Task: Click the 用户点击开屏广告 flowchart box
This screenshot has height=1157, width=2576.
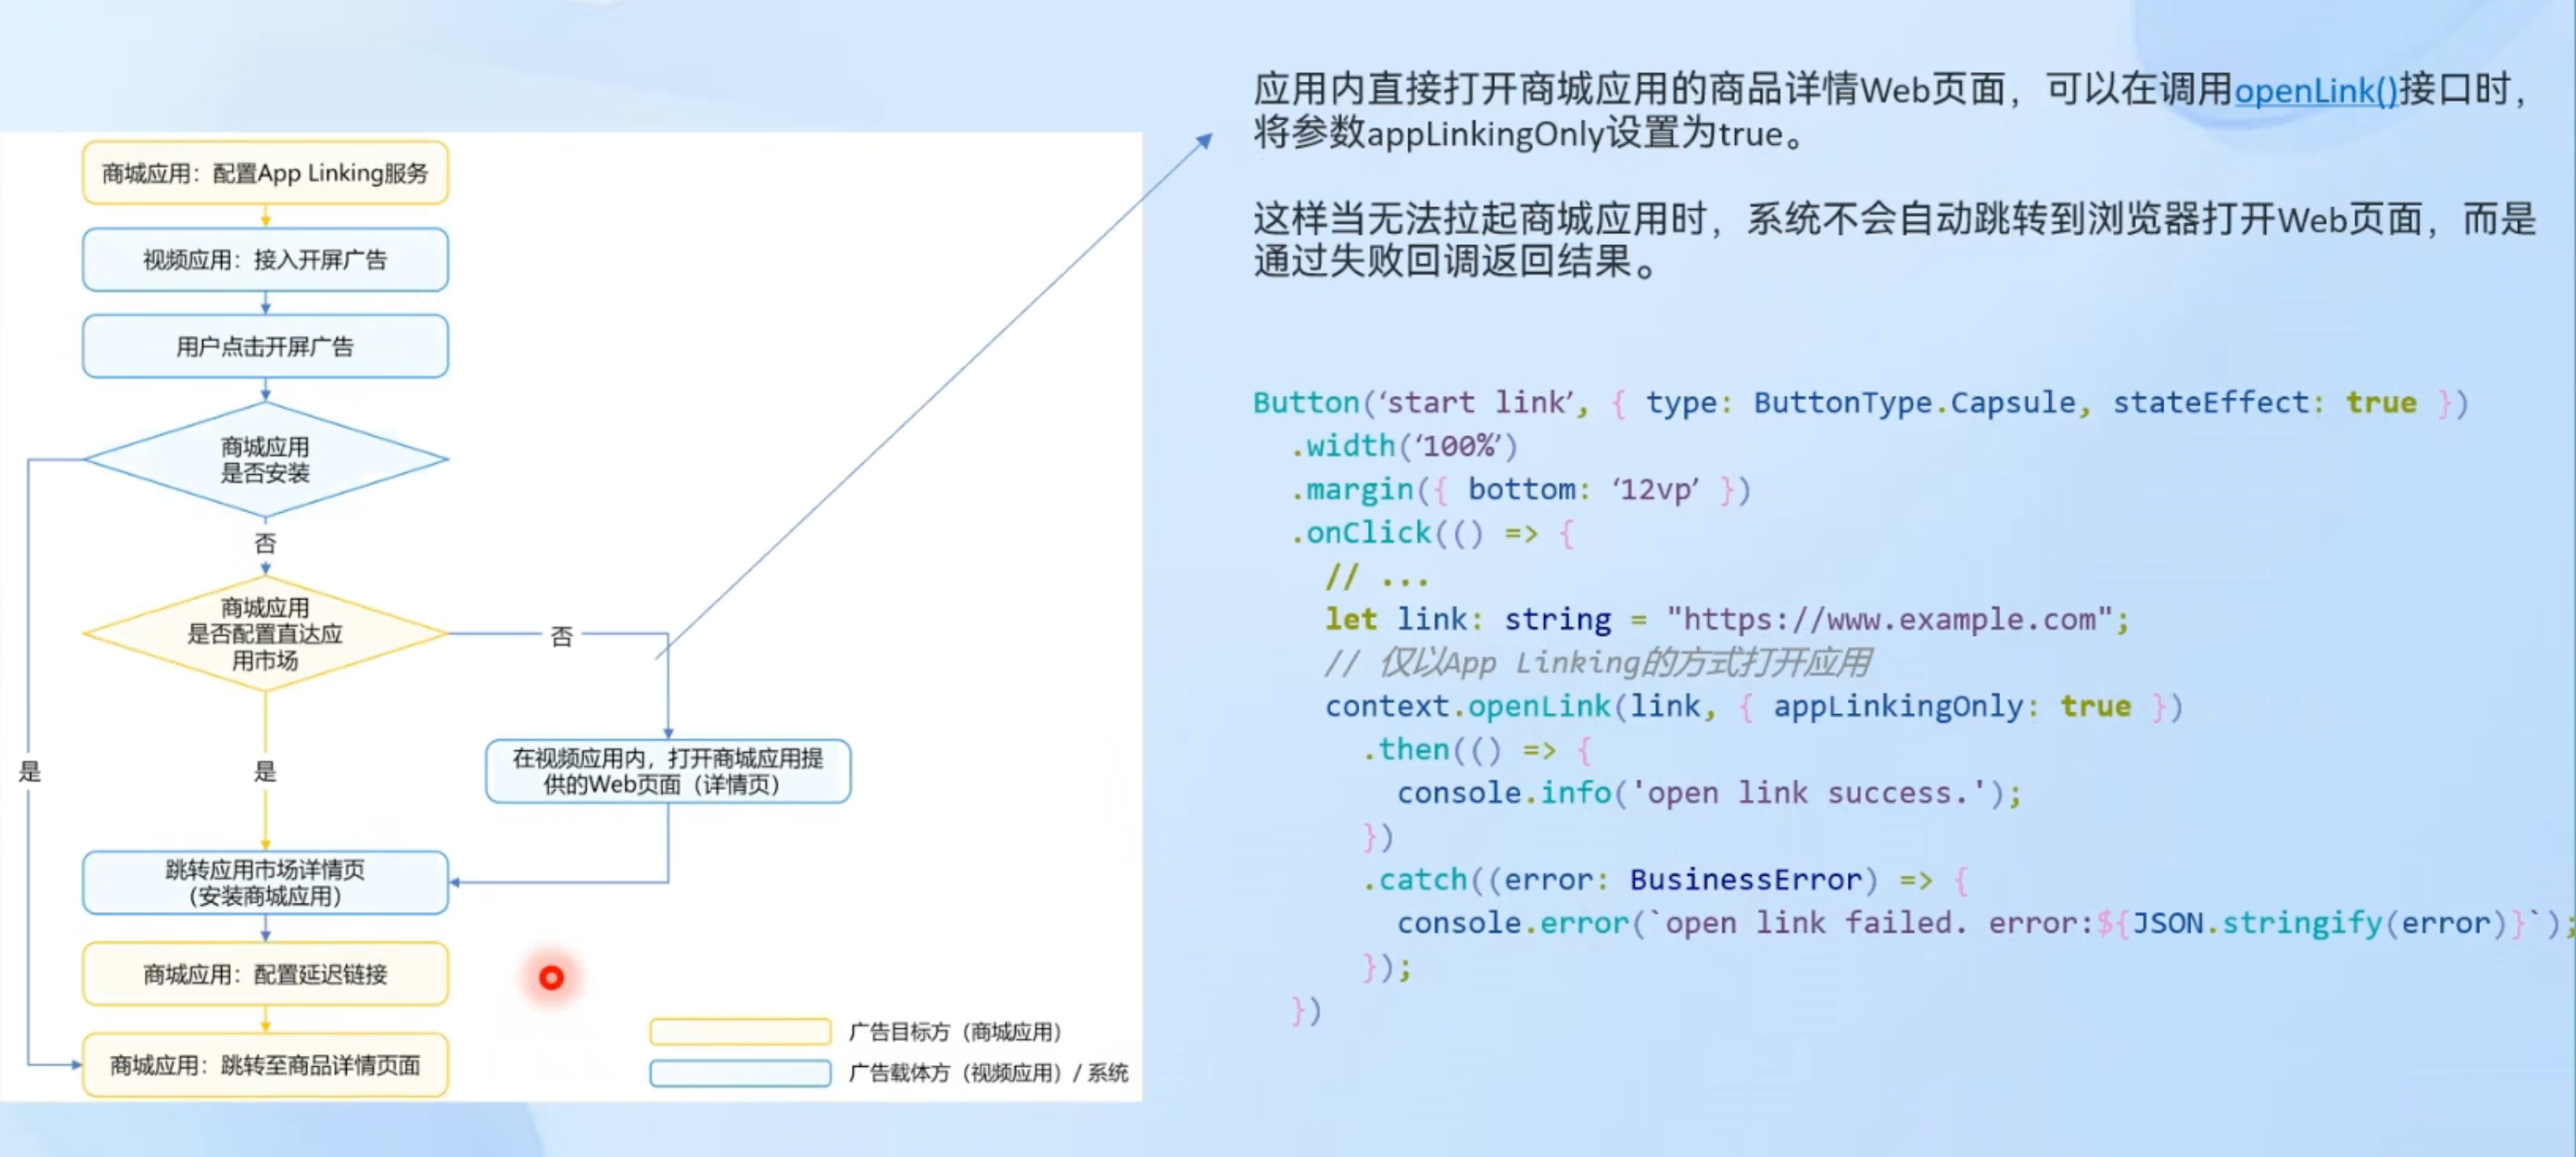Action: pos(265,347)
